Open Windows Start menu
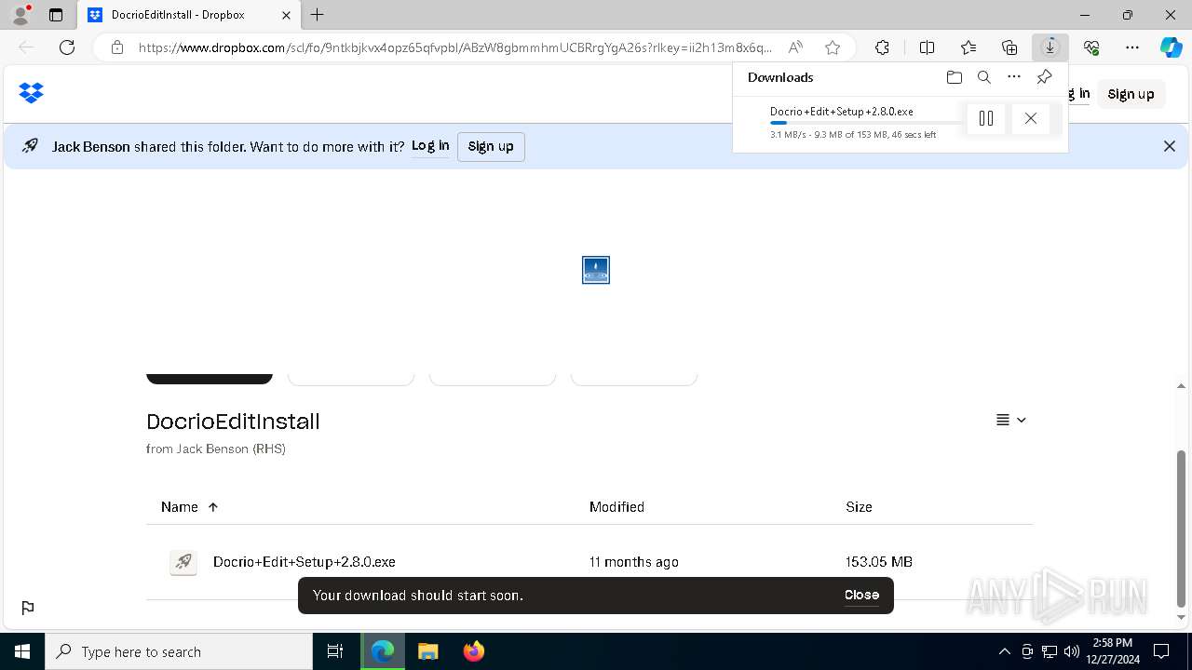 click(22, 651)
